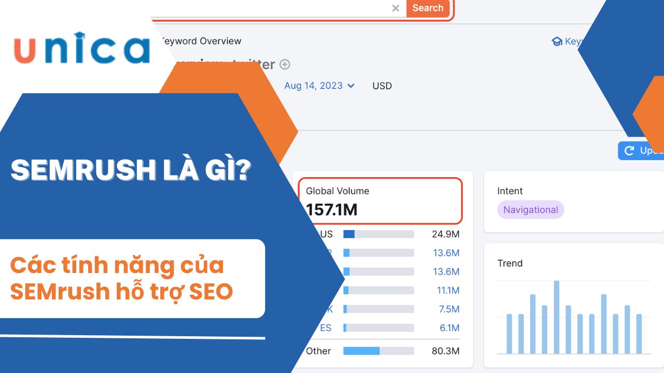The width and height of the screenshot is (664, 373).
Task: Open the 7.5M volume link
Action: coord(449,309)
